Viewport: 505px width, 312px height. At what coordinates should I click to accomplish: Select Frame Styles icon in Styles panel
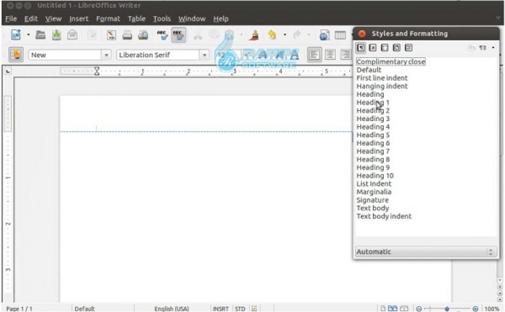click(385, 47)
